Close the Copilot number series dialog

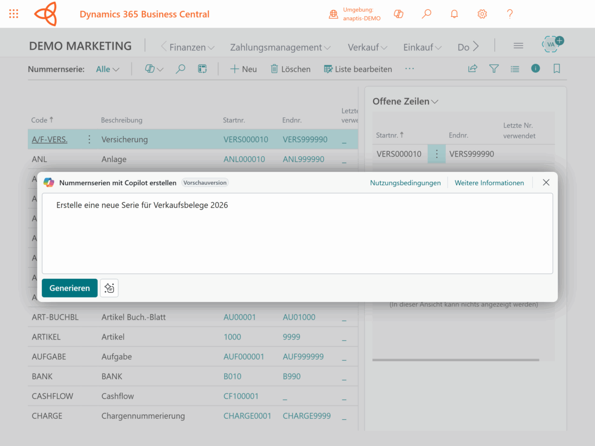(x=546, y=182)
